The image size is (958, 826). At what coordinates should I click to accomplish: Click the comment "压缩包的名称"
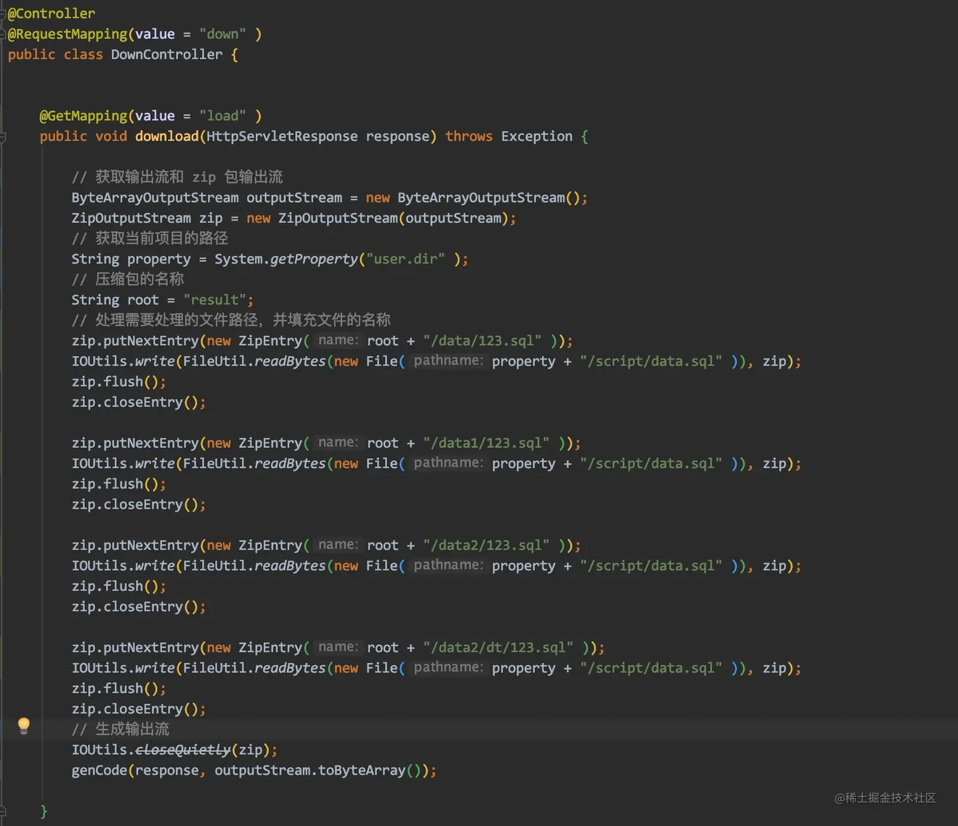pos(128,279)
